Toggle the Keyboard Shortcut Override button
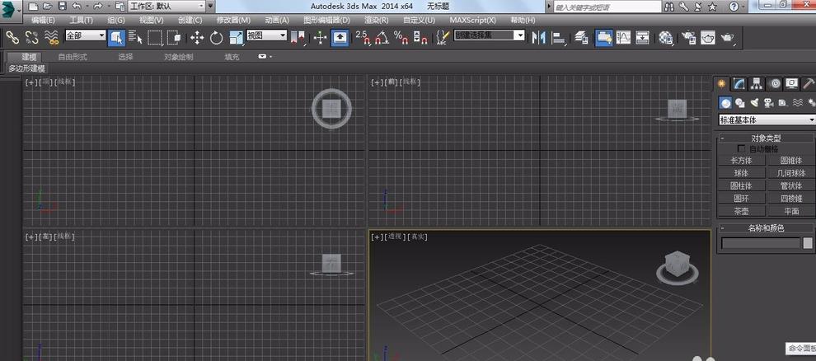 click(x=340, y=37)
